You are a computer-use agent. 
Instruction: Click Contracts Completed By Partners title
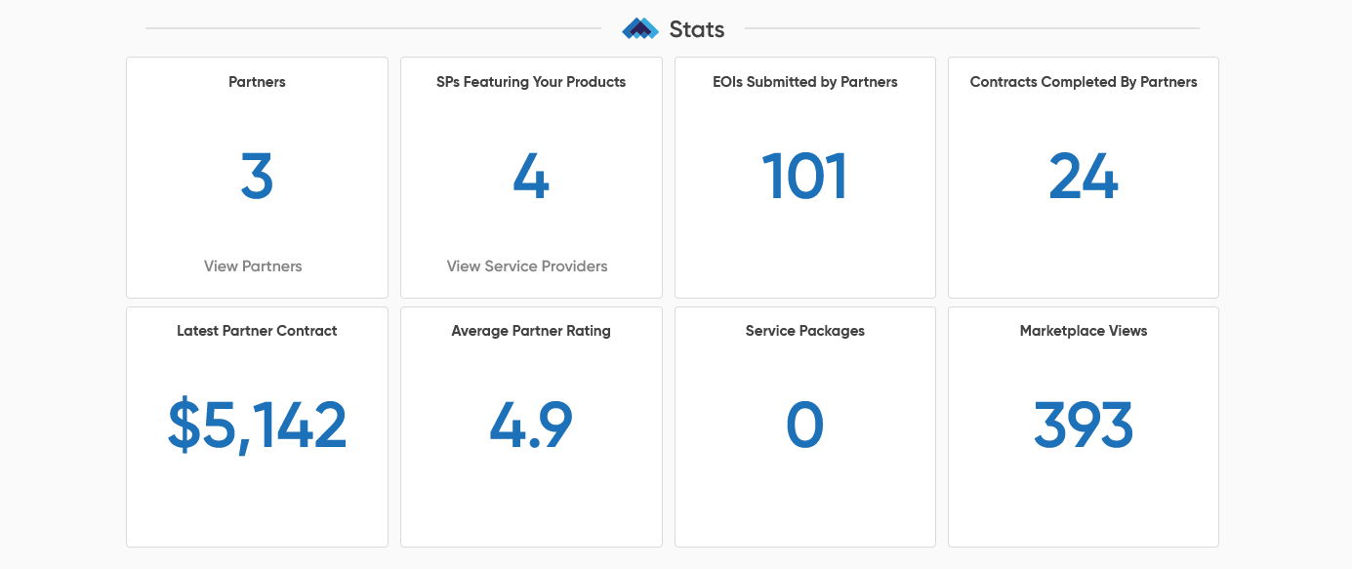point(1084,82)
